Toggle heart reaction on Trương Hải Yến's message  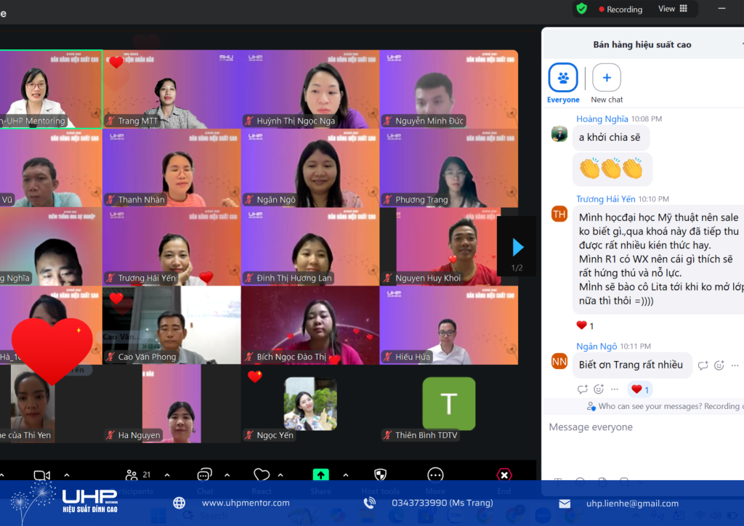click(585, 325)
